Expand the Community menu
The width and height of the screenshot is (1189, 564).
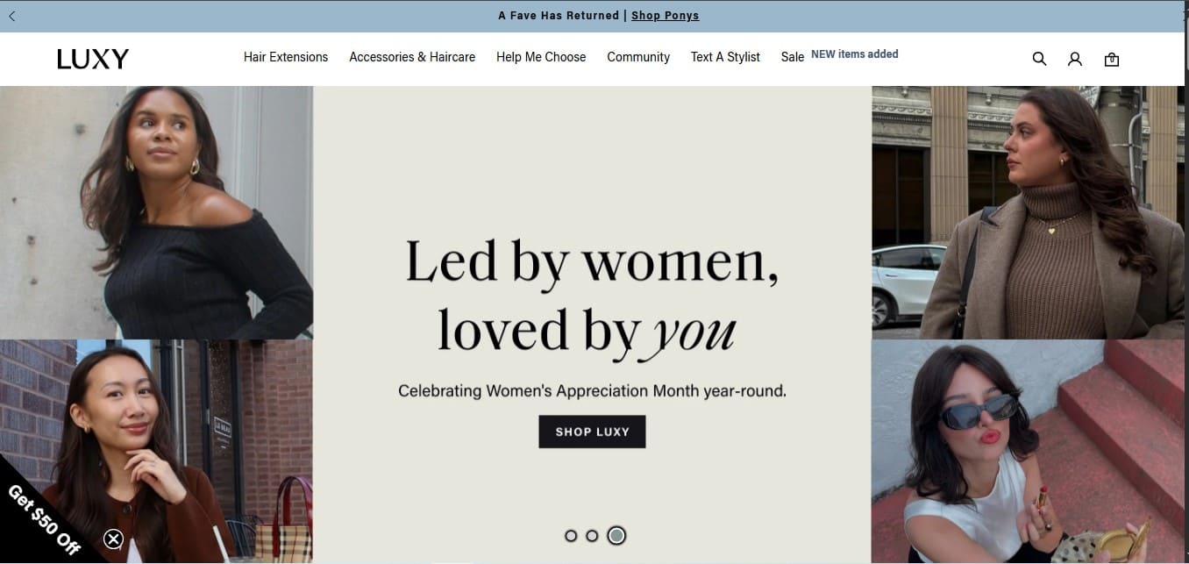[638, 57]
